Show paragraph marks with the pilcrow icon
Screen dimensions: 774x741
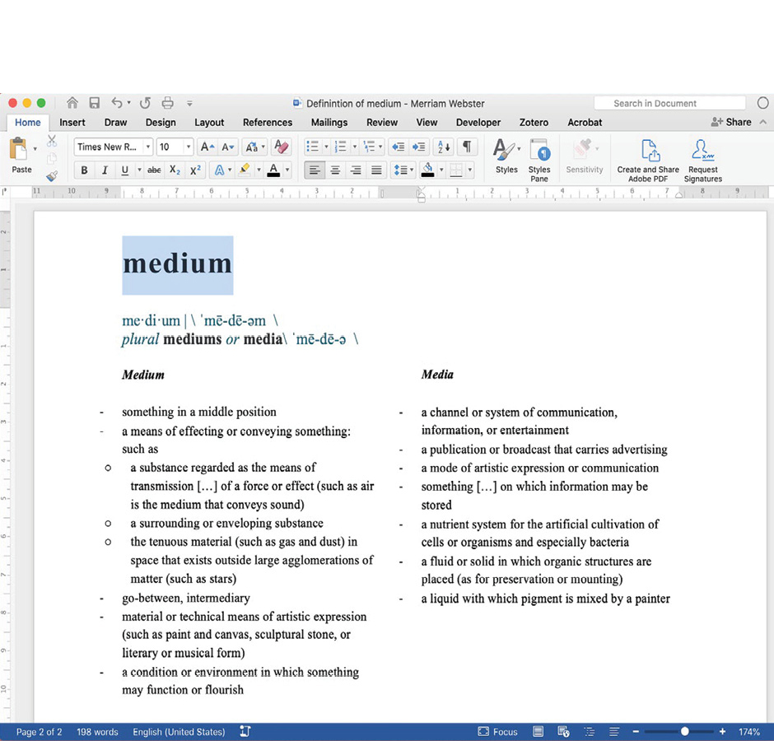pyautogui.click(x=467, y=147)
